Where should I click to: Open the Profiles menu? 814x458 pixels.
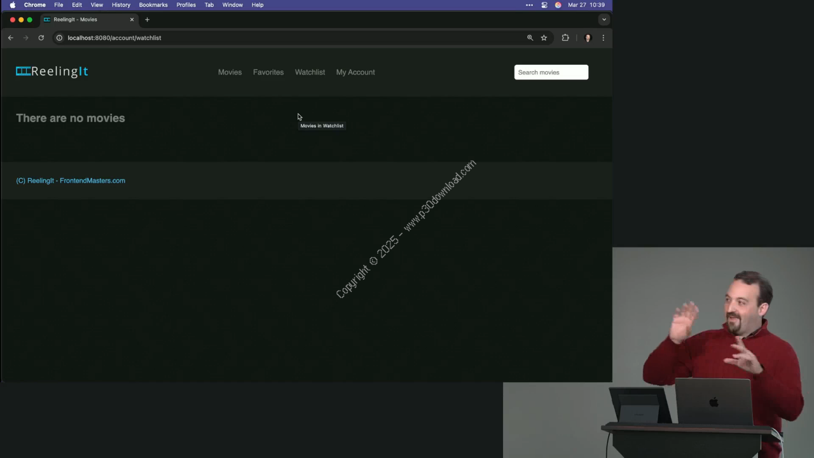coord(186,4)
